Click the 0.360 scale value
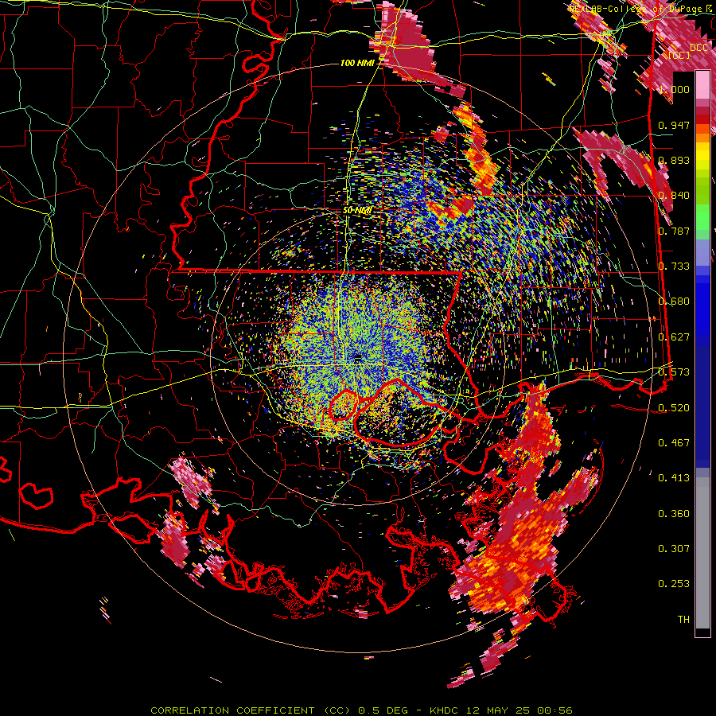Screen dimensions: 716x716 point(674,514)
